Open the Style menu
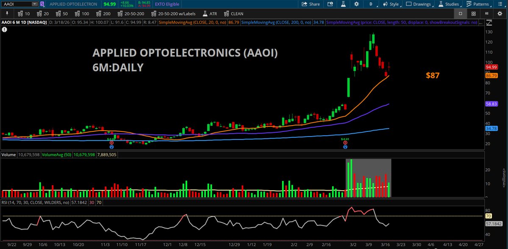 (391, 4)
